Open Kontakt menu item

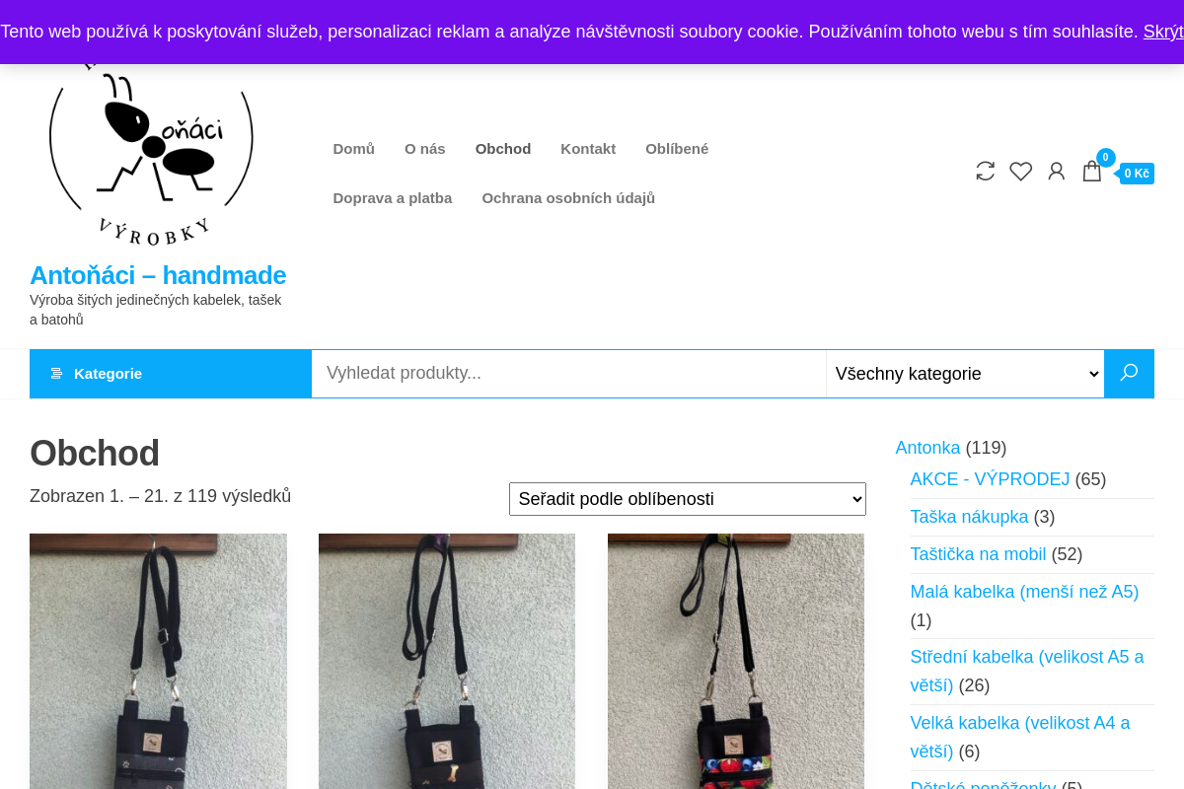click(588, 149)
